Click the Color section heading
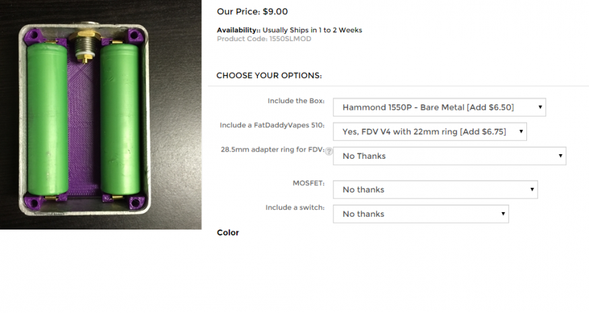 [228, 233]
